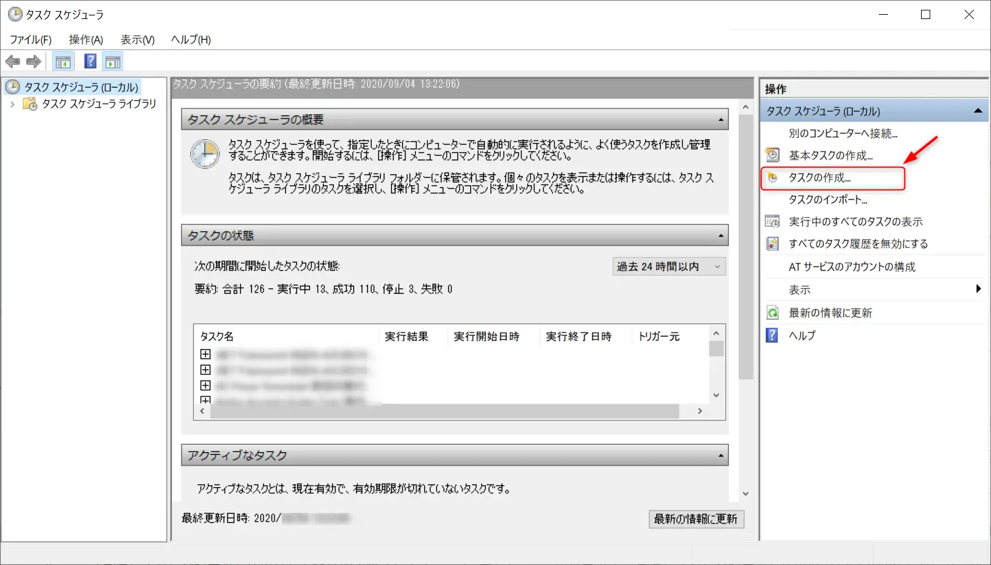991x565 pixels.
Task: Click the folder icon of タスク スケジューラ ライブラリ
Action: 30,104
